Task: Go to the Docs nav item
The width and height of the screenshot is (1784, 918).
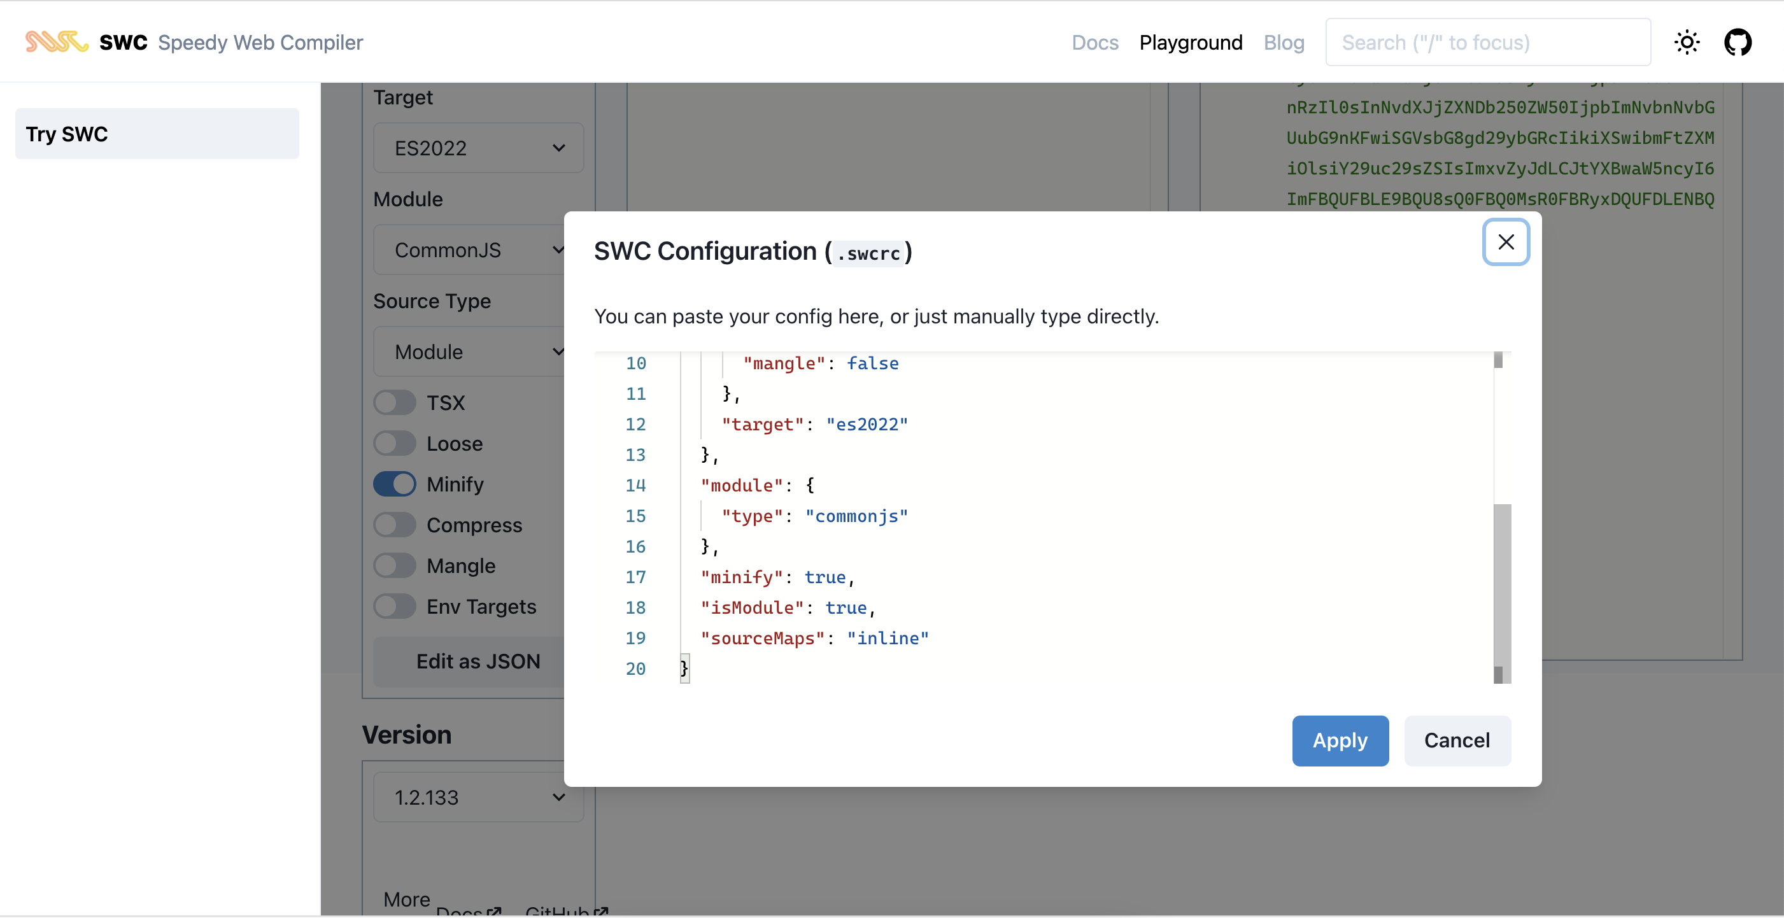Action: tap(1095, 42)
